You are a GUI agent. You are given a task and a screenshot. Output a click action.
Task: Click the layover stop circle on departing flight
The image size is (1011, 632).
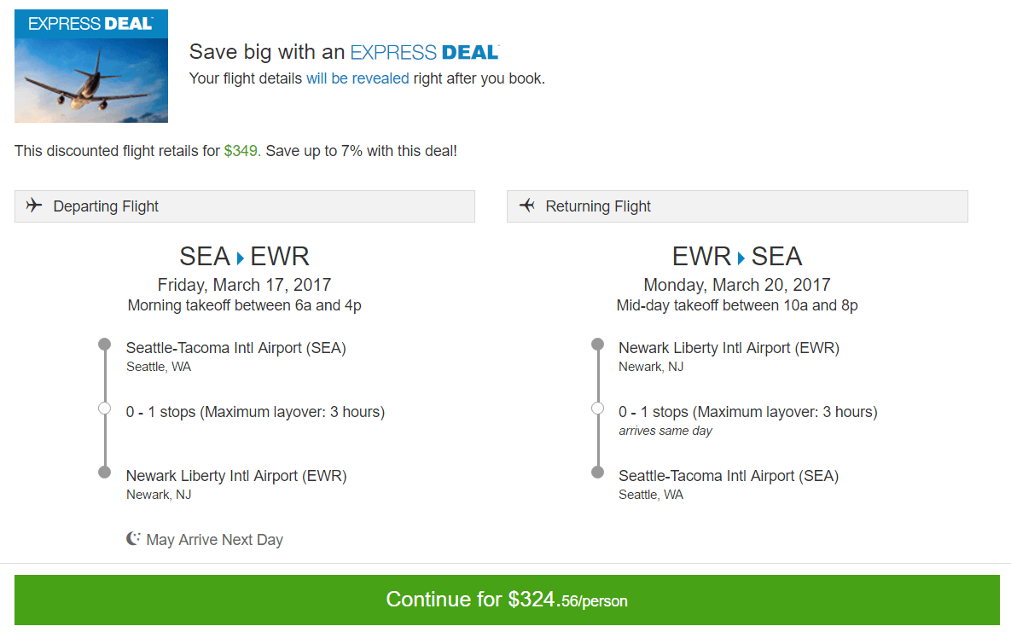click(104, 408)
